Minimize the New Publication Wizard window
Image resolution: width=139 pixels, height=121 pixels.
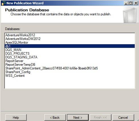(x=126, y=3)
